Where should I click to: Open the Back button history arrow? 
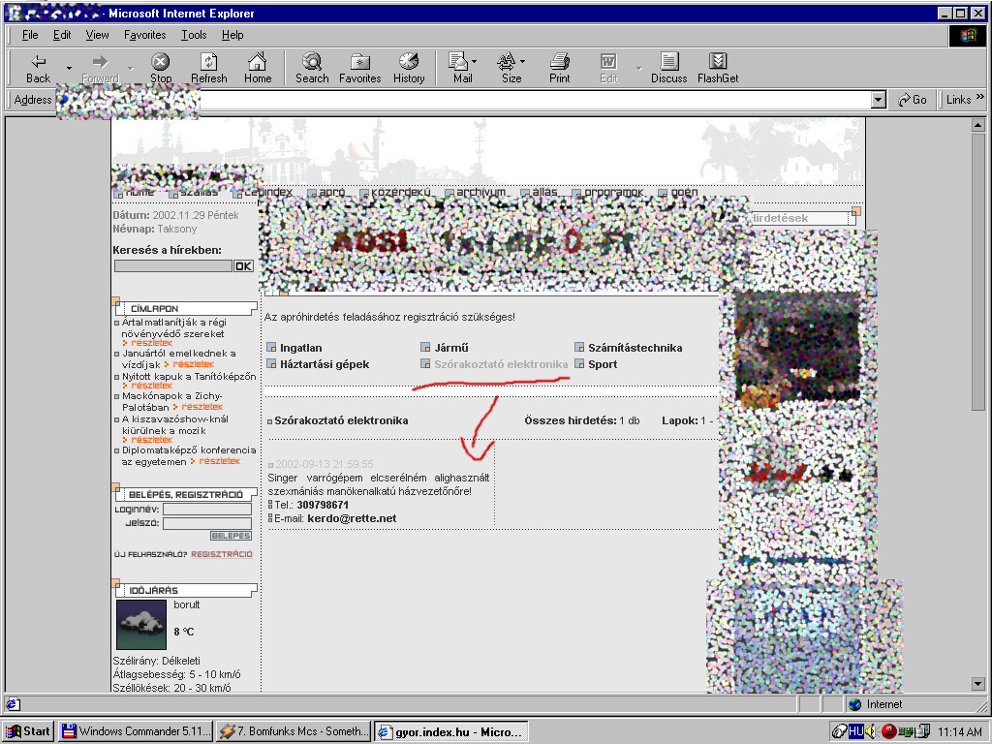click(69, 68)
